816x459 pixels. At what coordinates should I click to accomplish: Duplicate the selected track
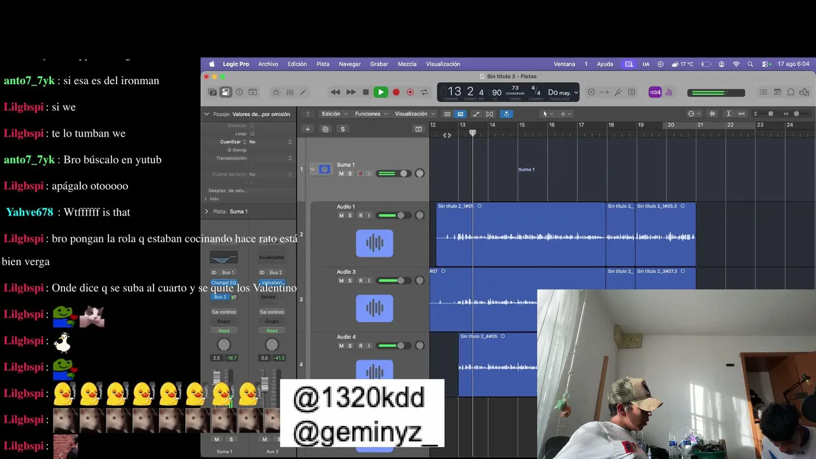pos(325,129)
